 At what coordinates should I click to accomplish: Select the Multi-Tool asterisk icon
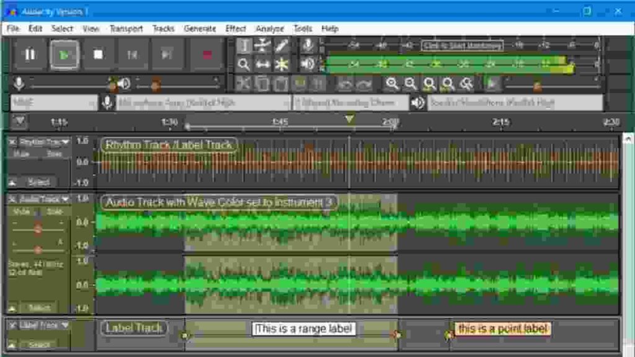click(x=281, y=64)
